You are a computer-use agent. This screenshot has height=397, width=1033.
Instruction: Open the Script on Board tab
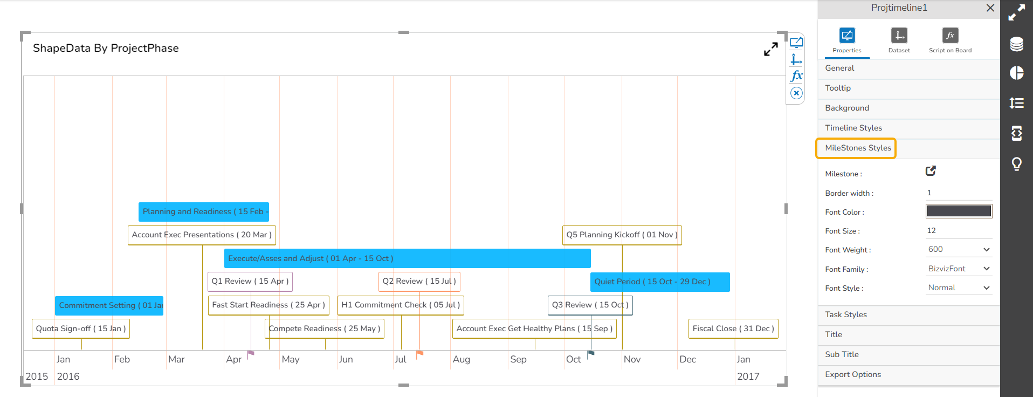click(950, 36)
